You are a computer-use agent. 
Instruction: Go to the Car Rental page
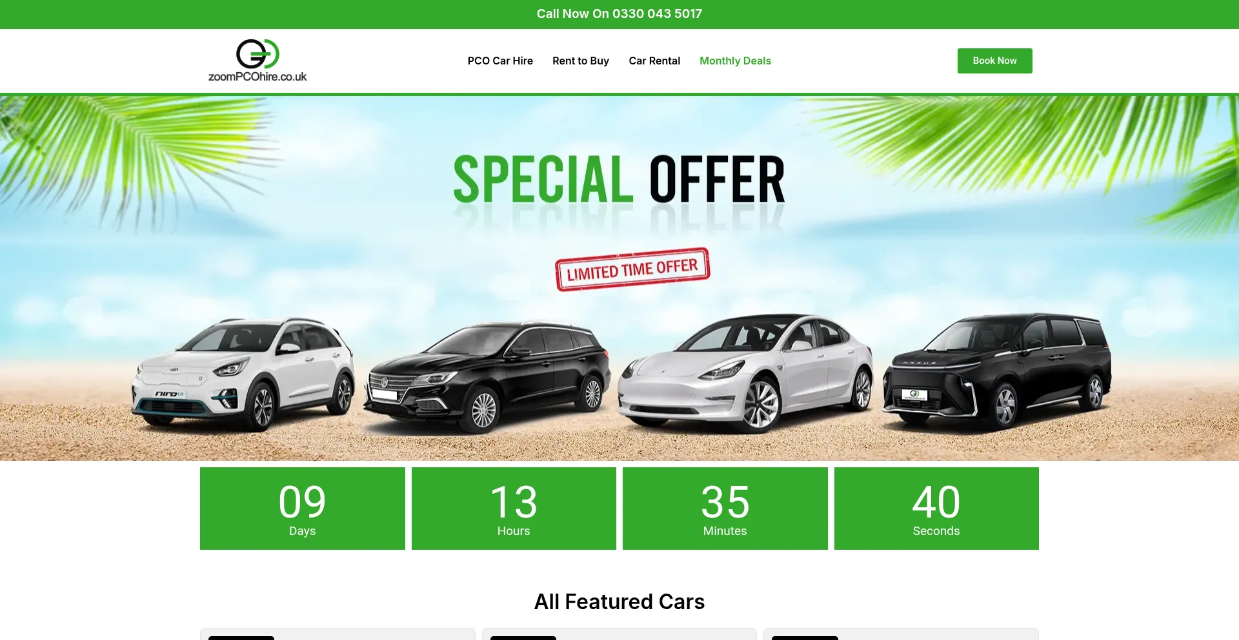654,61
